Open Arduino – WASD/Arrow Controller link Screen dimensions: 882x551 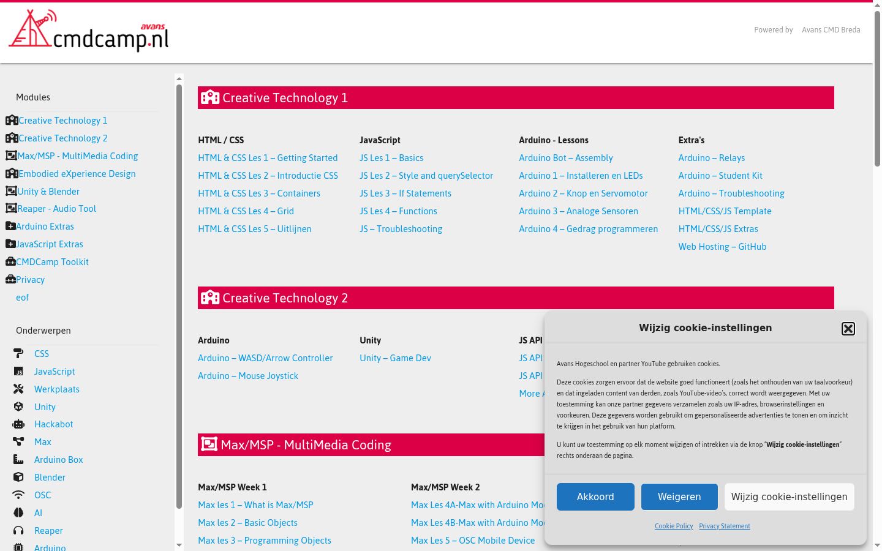[265, 358]
